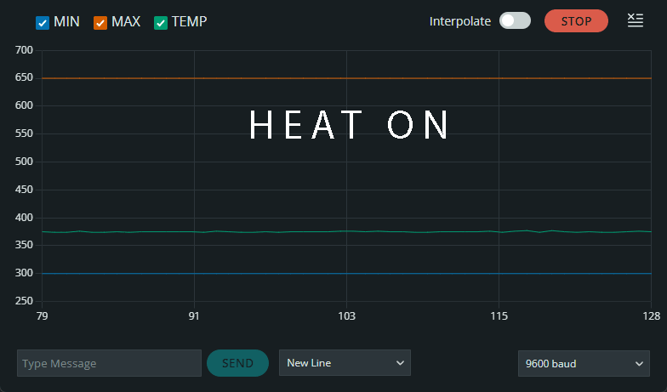Click the TEMP legend label
This screenshot has height=392, width=667.
pos(189,22)
